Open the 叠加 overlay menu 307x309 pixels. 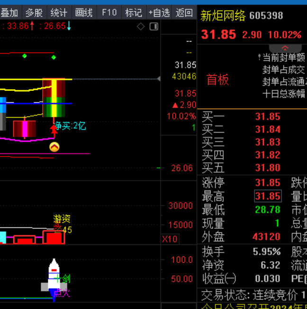click(x=10, y=13)
